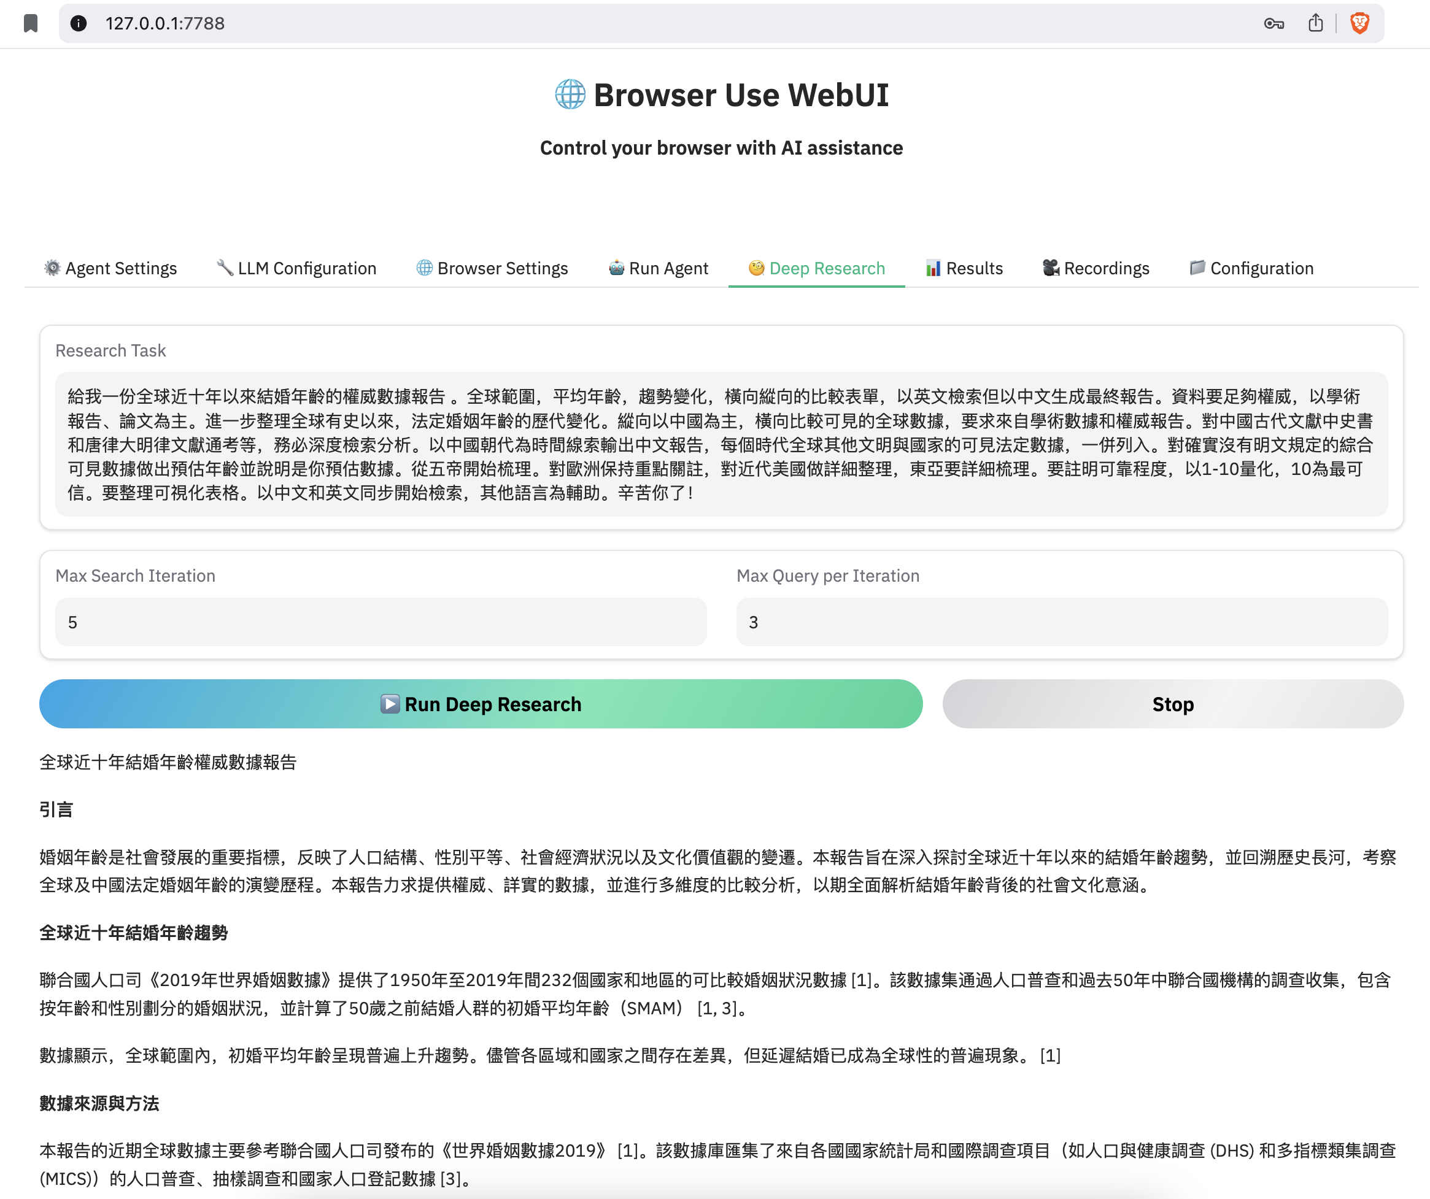
Task: Click paragraph starting 本報告的近期全球數據
Action: pos(717,1164)
